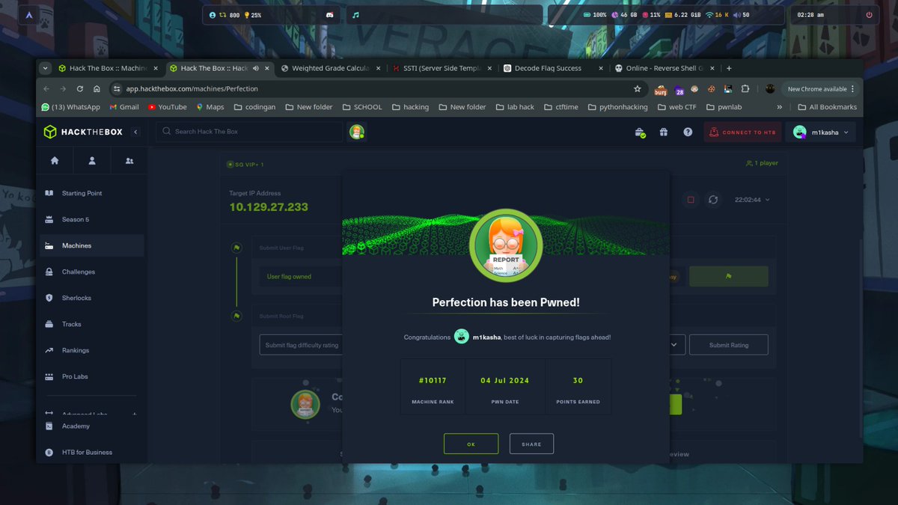Switch to Online - Reverse Shell Generator tab
This screenshot has width=898, height=505.
pyautogui.click(x=665, y=68)
